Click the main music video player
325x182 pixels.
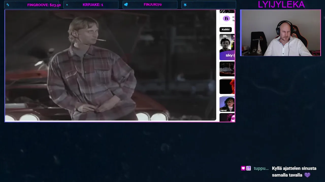point(111,65)
